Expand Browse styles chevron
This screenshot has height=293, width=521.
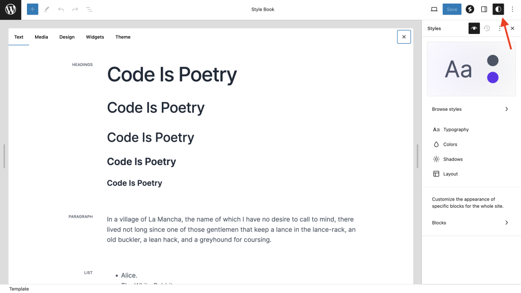click(x=506, y=109)
